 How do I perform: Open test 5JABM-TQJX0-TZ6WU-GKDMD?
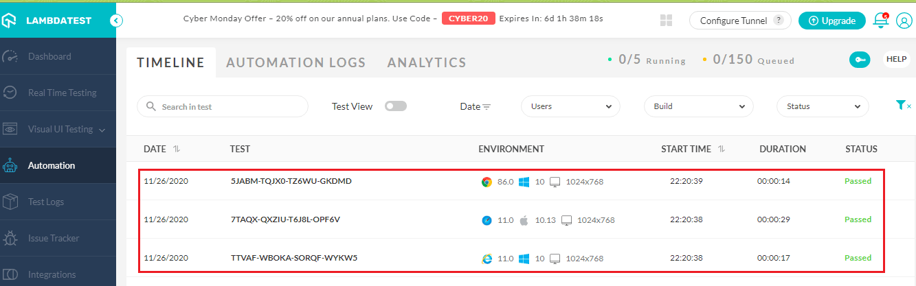pyautogui.click(x=291, y=181)
